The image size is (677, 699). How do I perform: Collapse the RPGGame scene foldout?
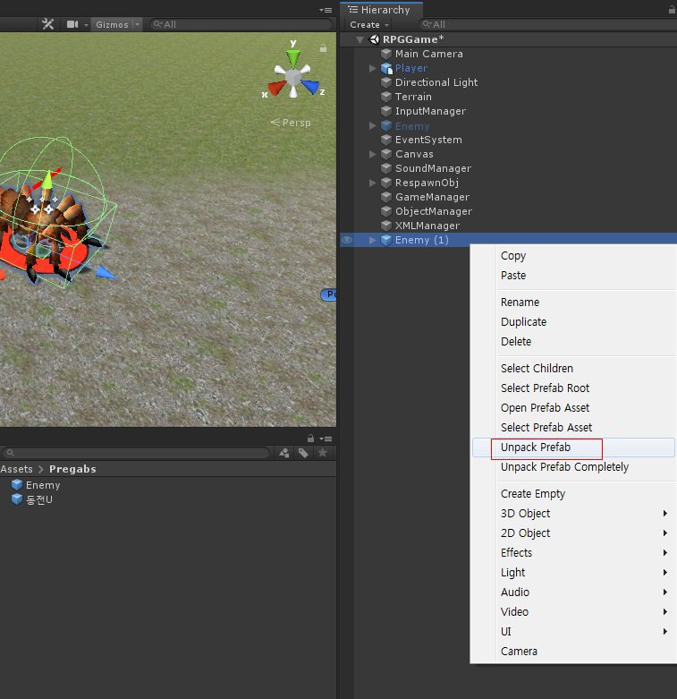(360, 39)
